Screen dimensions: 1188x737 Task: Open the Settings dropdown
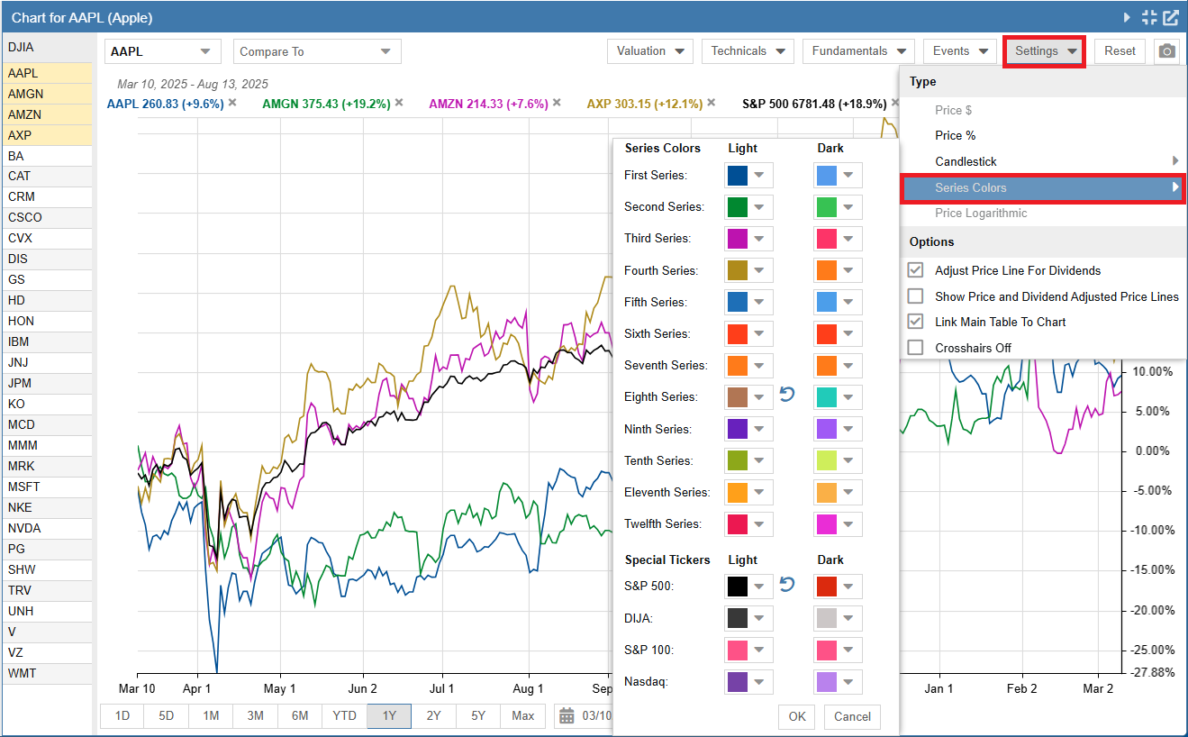(1045, 51)
